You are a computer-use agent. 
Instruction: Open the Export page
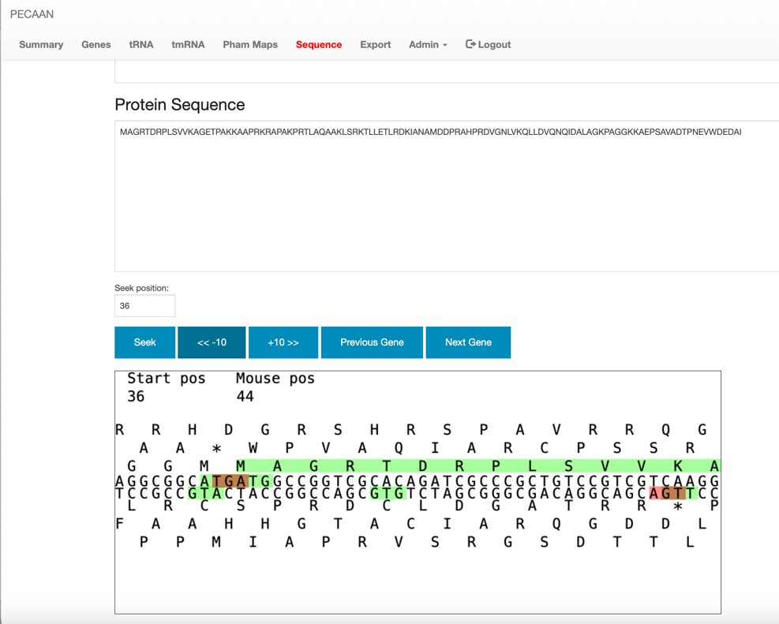375,45
